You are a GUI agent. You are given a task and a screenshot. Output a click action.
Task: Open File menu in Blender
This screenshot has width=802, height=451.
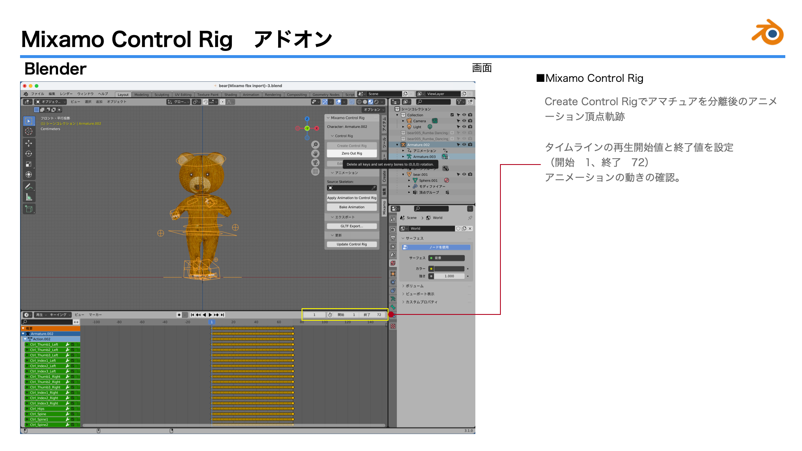pyautogui.click(x=38, y=94)
